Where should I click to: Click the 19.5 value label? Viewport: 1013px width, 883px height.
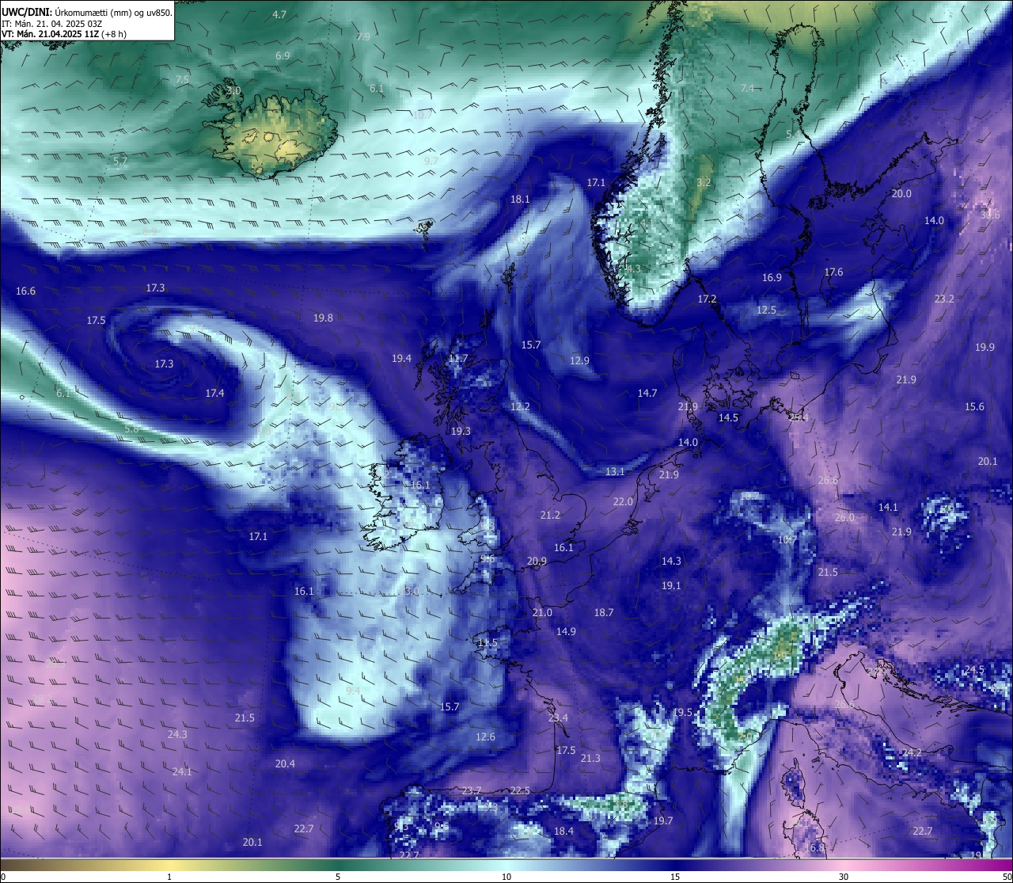tap(682, 713)
